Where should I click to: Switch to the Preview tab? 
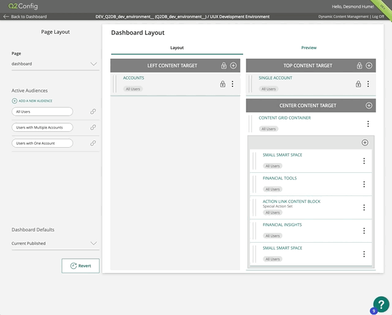309,48
